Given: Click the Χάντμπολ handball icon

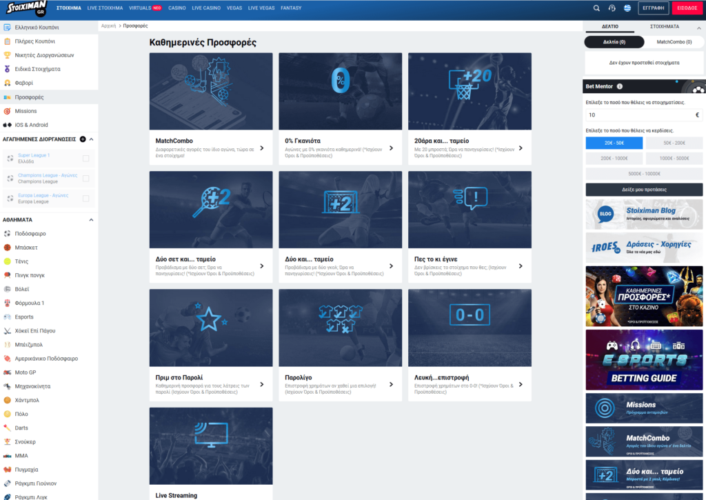Looking at the screenshot, I should (x=7, y=400).
